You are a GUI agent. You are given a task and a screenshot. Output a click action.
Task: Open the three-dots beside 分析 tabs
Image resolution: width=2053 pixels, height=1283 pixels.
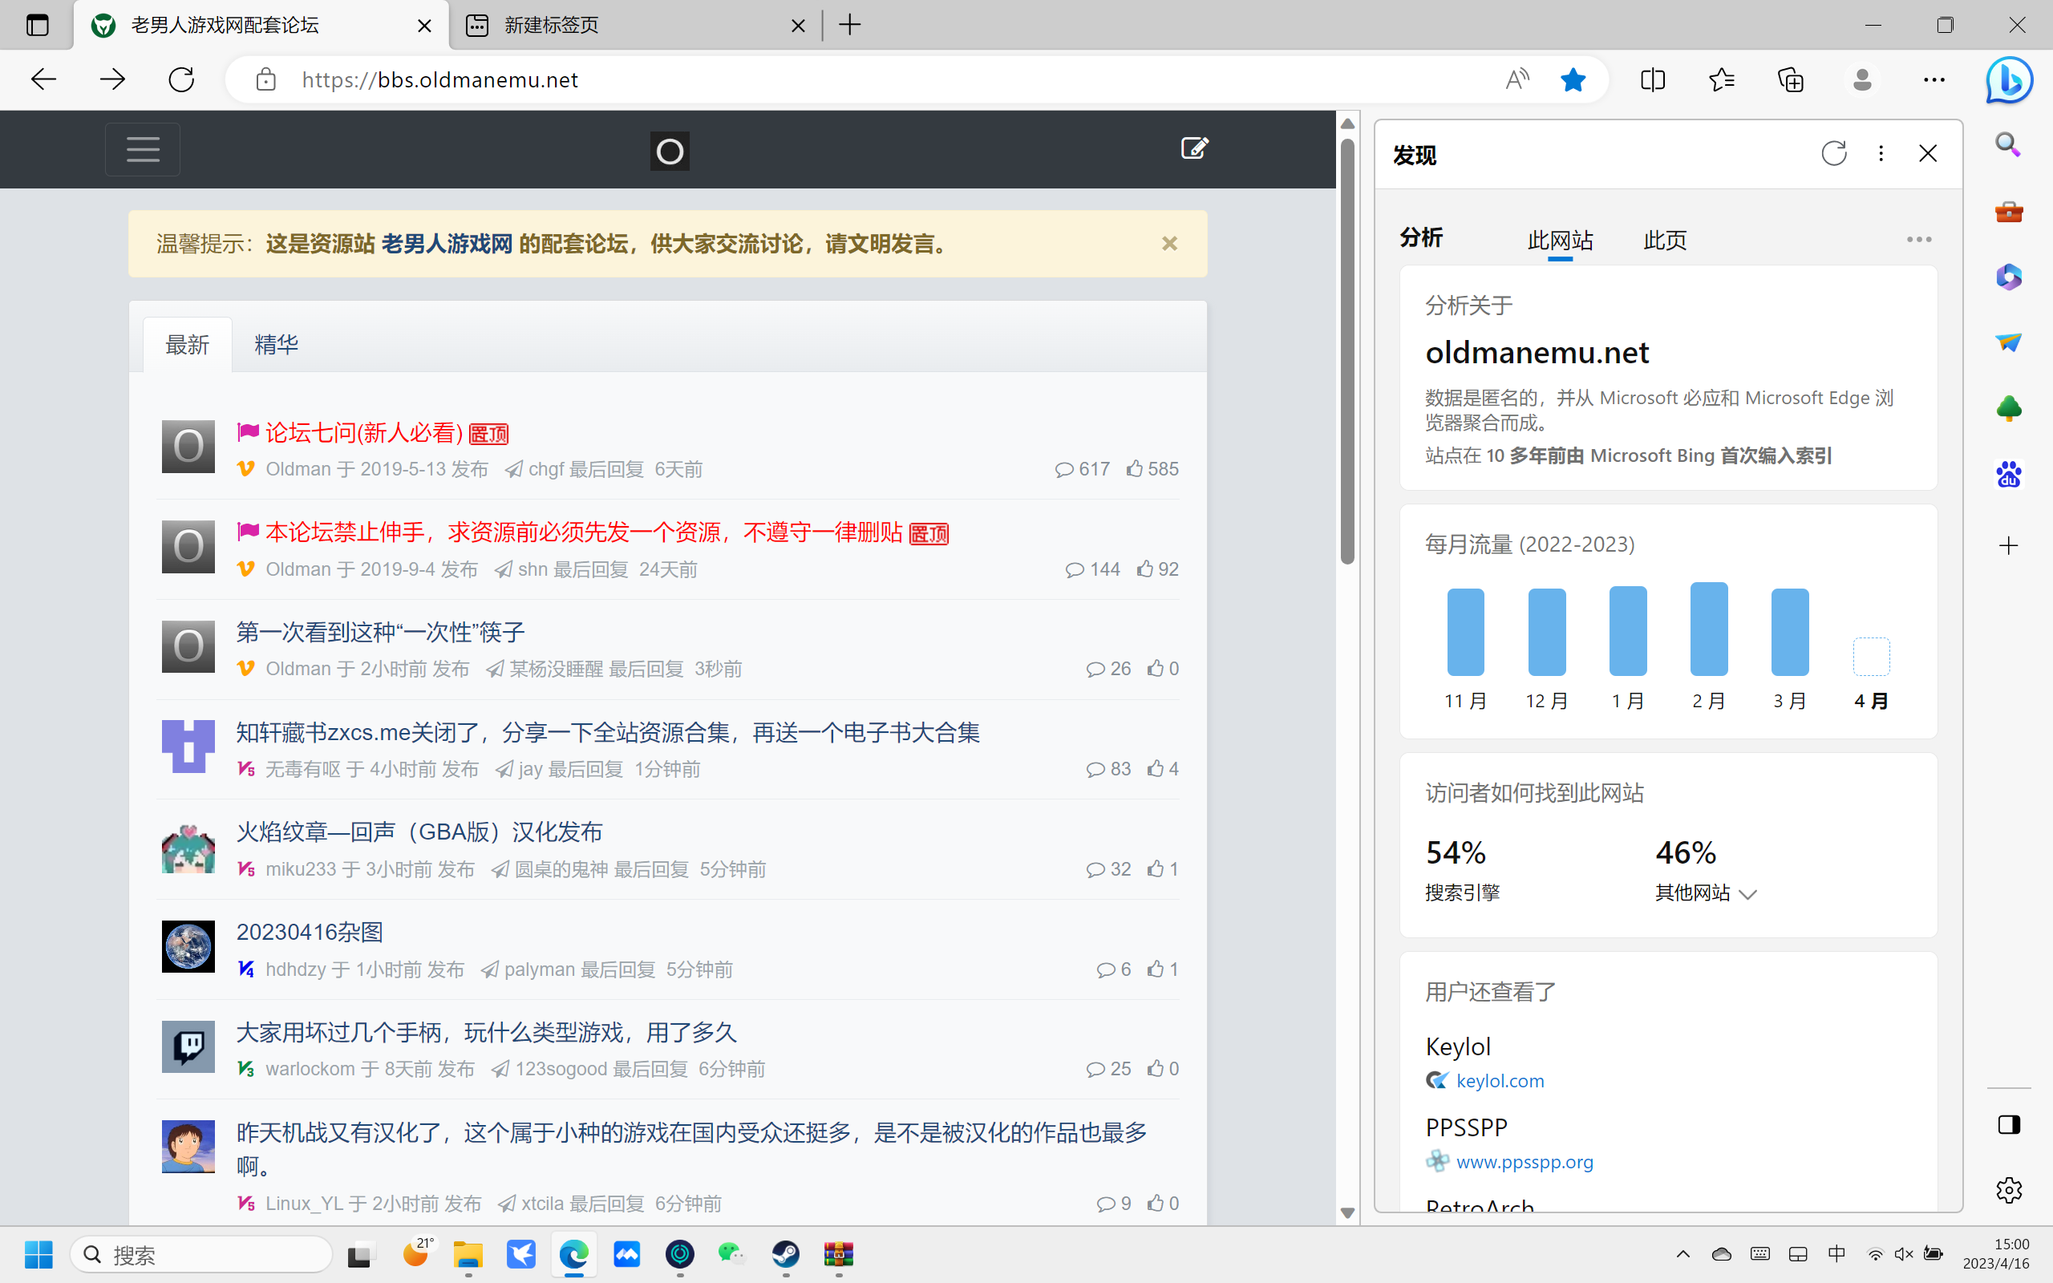(x=1919, y=240)
